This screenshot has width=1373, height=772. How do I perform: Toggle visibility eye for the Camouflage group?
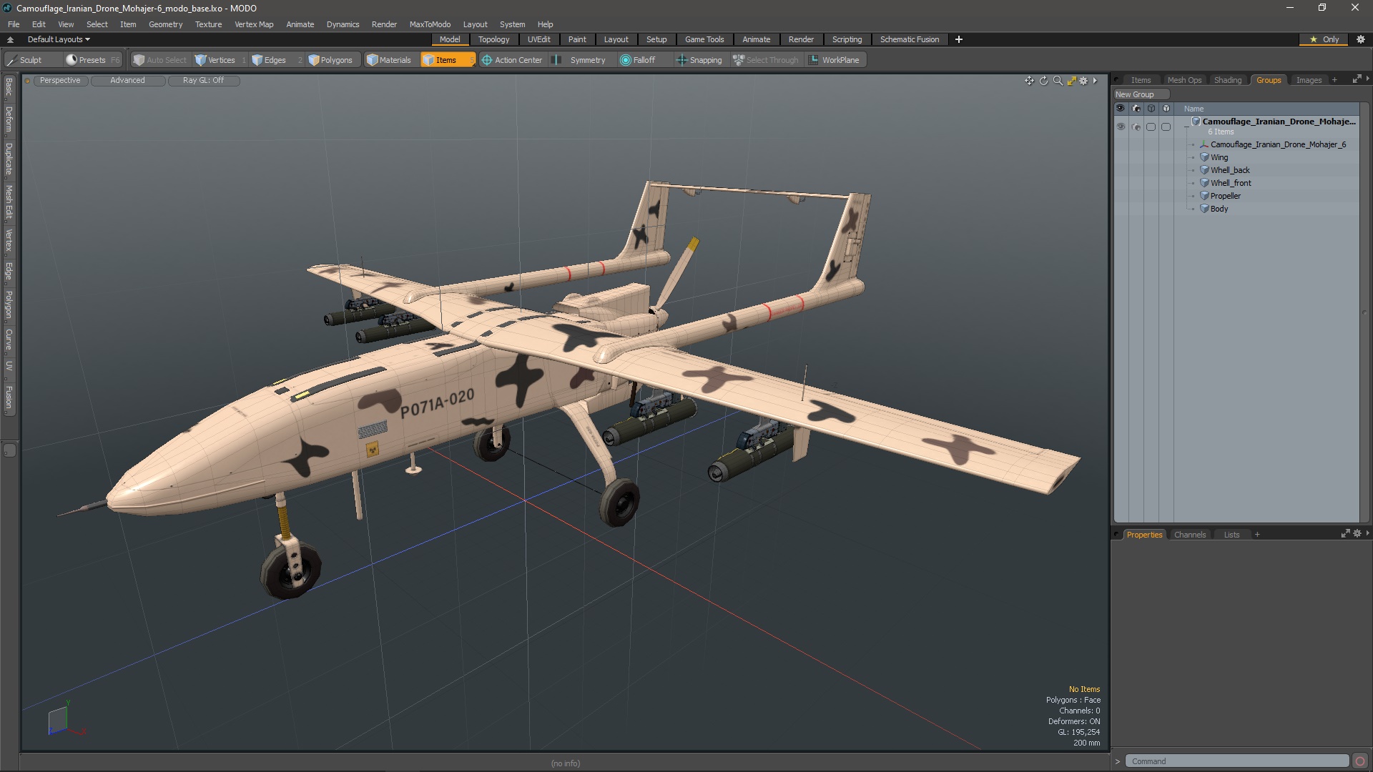coord(1121,127)
